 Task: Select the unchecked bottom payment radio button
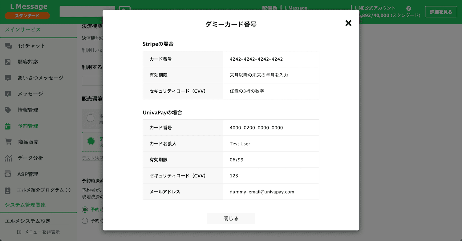click(x=85, y=221)
